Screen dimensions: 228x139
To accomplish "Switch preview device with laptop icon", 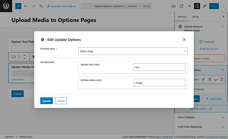I will pos(173,6).
